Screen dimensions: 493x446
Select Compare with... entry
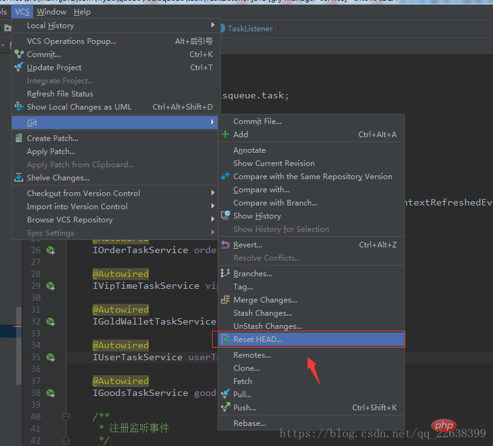click(x=311, y=190)
